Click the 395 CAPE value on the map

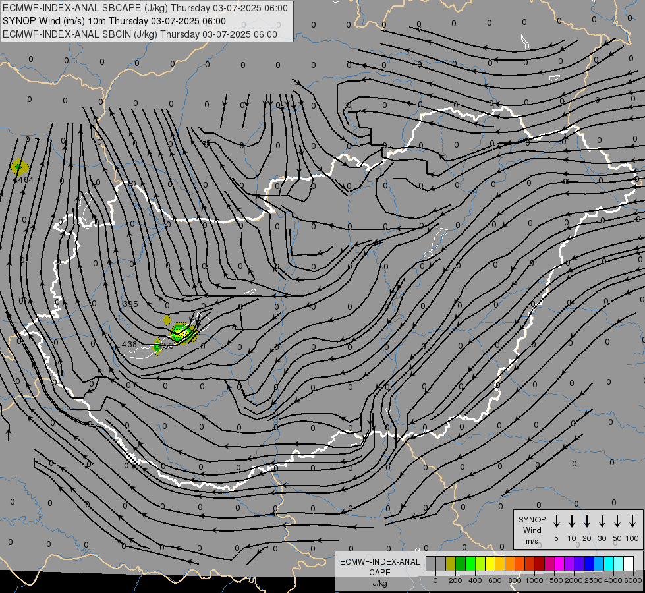coord(130,304)
